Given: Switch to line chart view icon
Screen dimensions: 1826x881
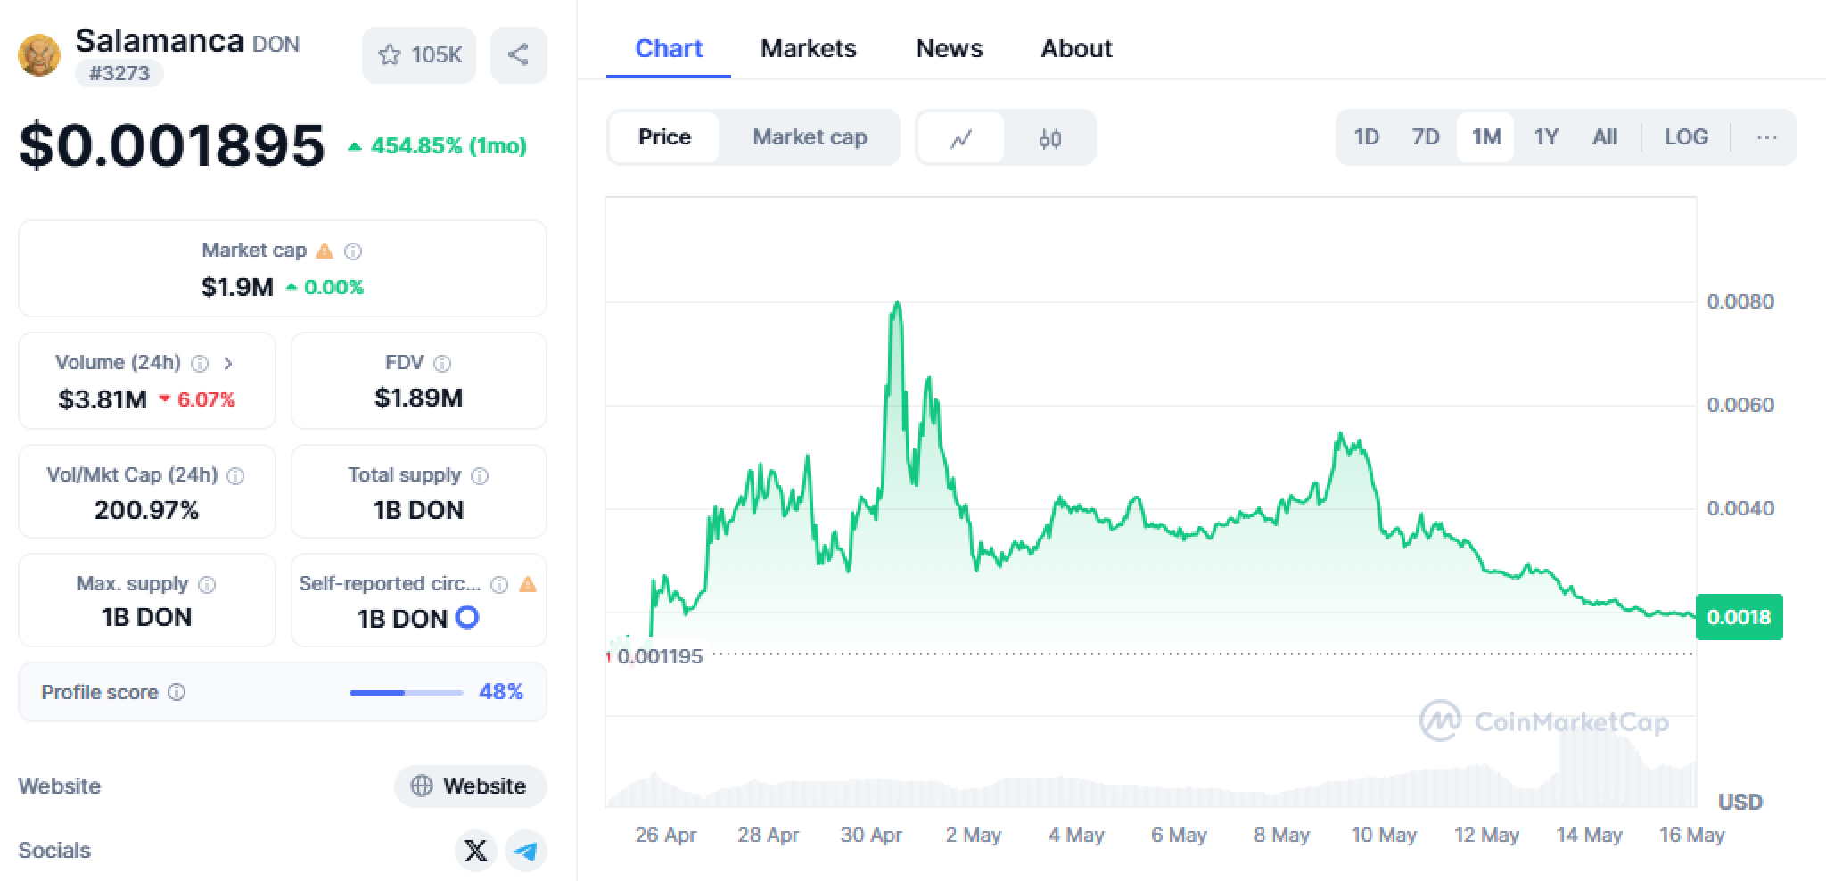Looking at the screenshot, I should 961,138.
